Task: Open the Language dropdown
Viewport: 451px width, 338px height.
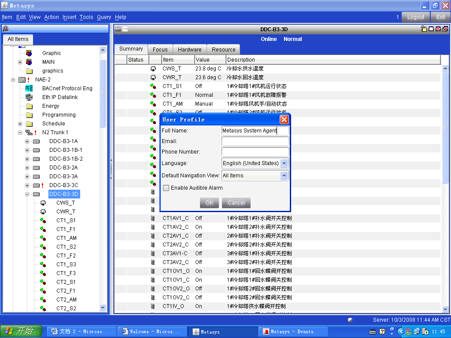Action: click(x=284, y=163)
